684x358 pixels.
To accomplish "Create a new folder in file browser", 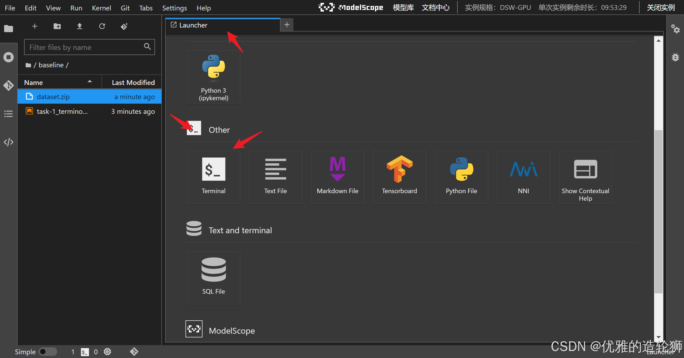I will point(57,26).
